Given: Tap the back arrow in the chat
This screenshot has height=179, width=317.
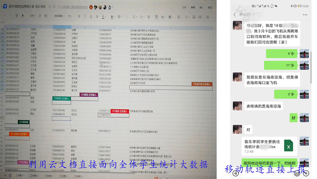Looking at the screenshot, I should click(x=235, y=15).
